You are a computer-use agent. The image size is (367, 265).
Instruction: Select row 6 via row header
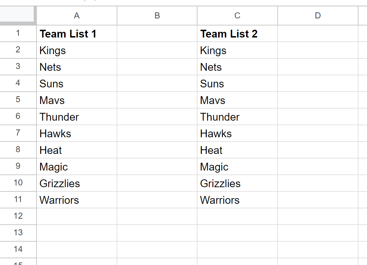pyautogui.click(x=18, y=116)
